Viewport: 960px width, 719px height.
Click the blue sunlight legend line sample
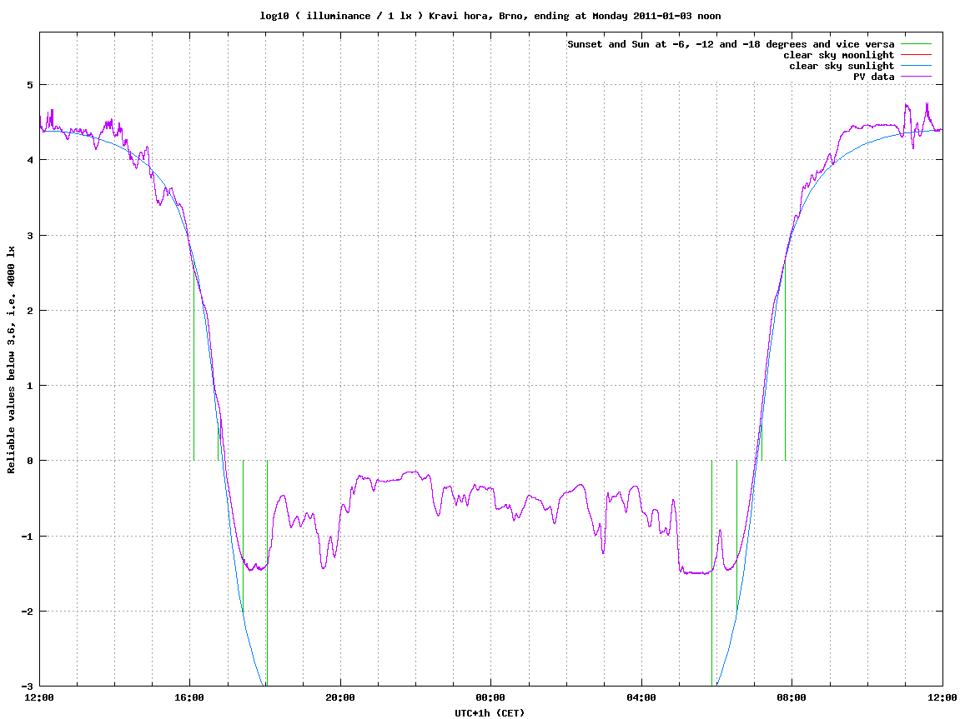pos(916,66)
